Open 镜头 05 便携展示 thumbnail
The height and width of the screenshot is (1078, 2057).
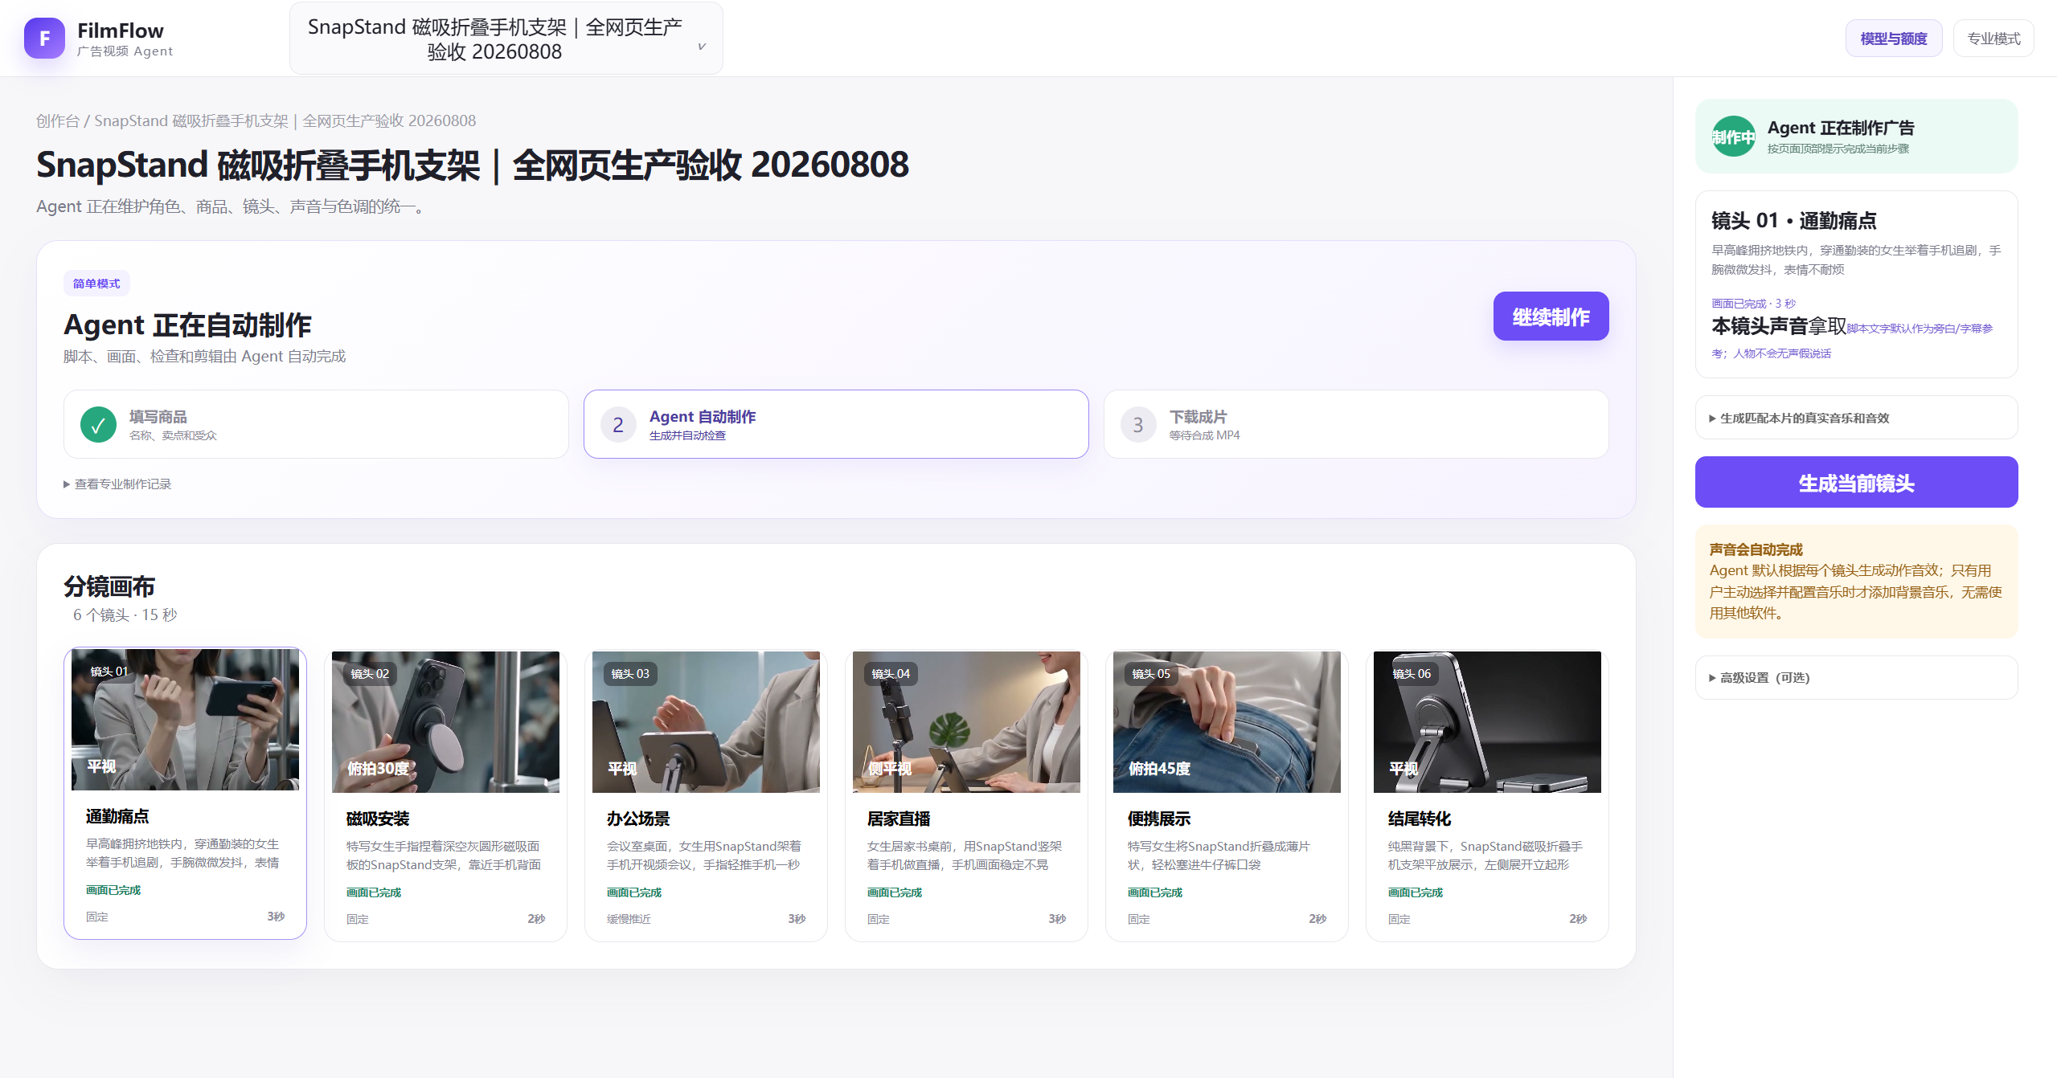coord(1227,721)
